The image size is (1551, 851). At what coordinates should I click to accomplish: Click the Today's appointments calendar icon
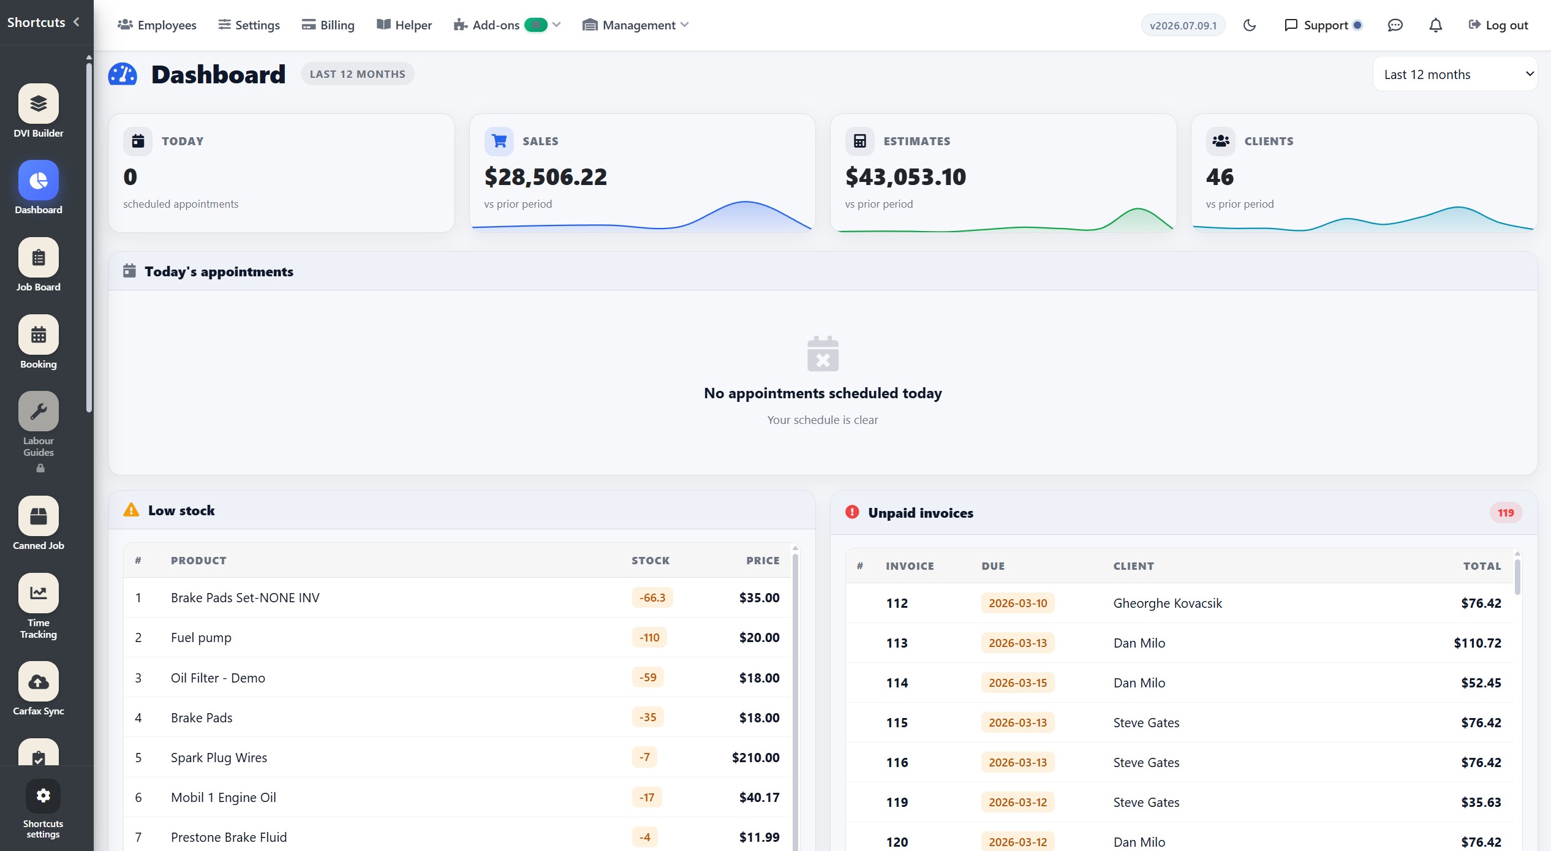(x=129, y=271)
